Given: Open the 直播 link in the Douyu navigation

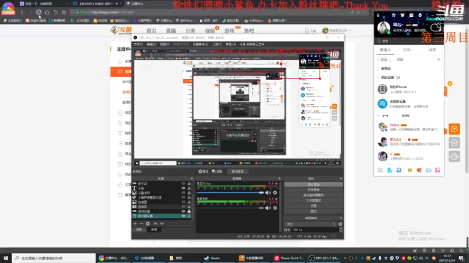Looking at the screenshot, I should pos(171,30).
